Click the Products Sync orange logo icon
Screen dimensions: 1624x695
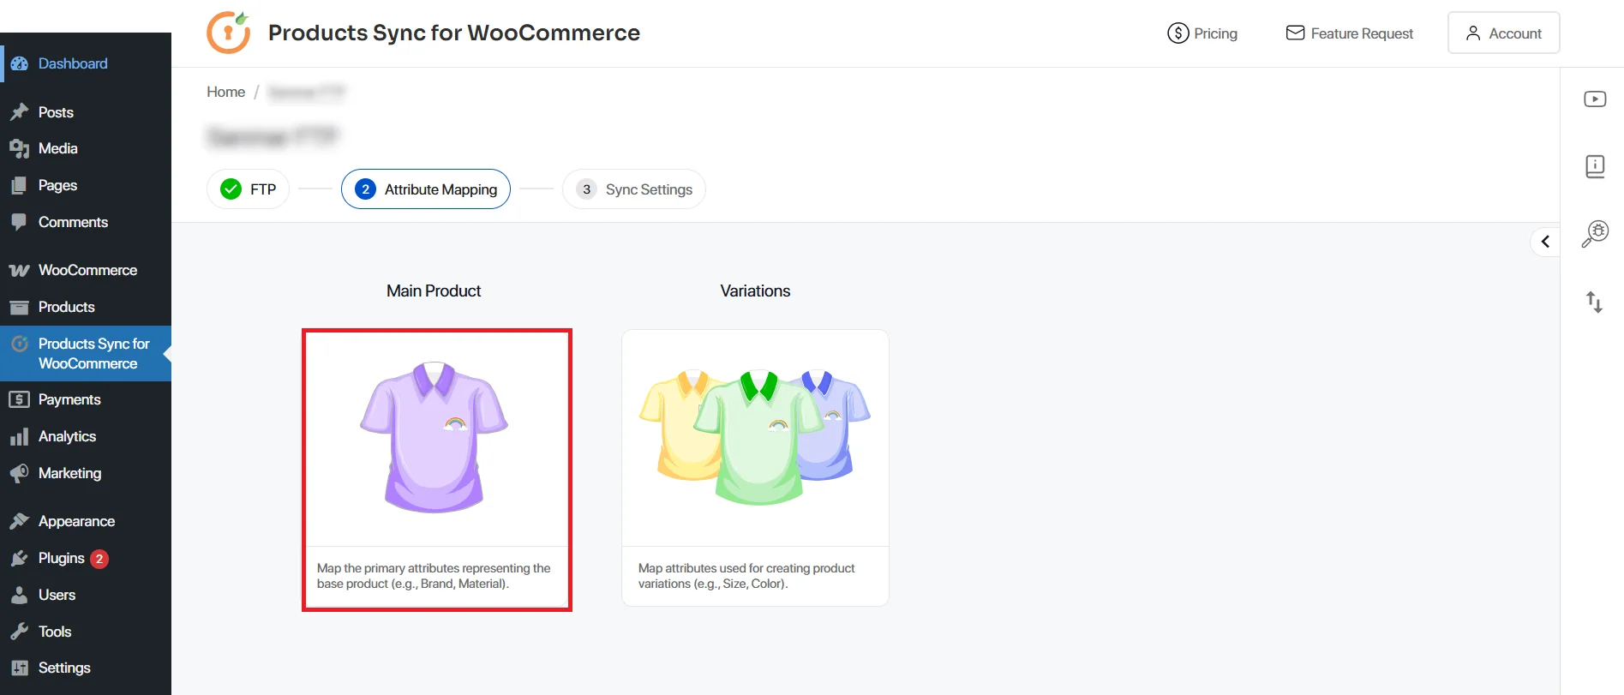(x=229, y=33)
